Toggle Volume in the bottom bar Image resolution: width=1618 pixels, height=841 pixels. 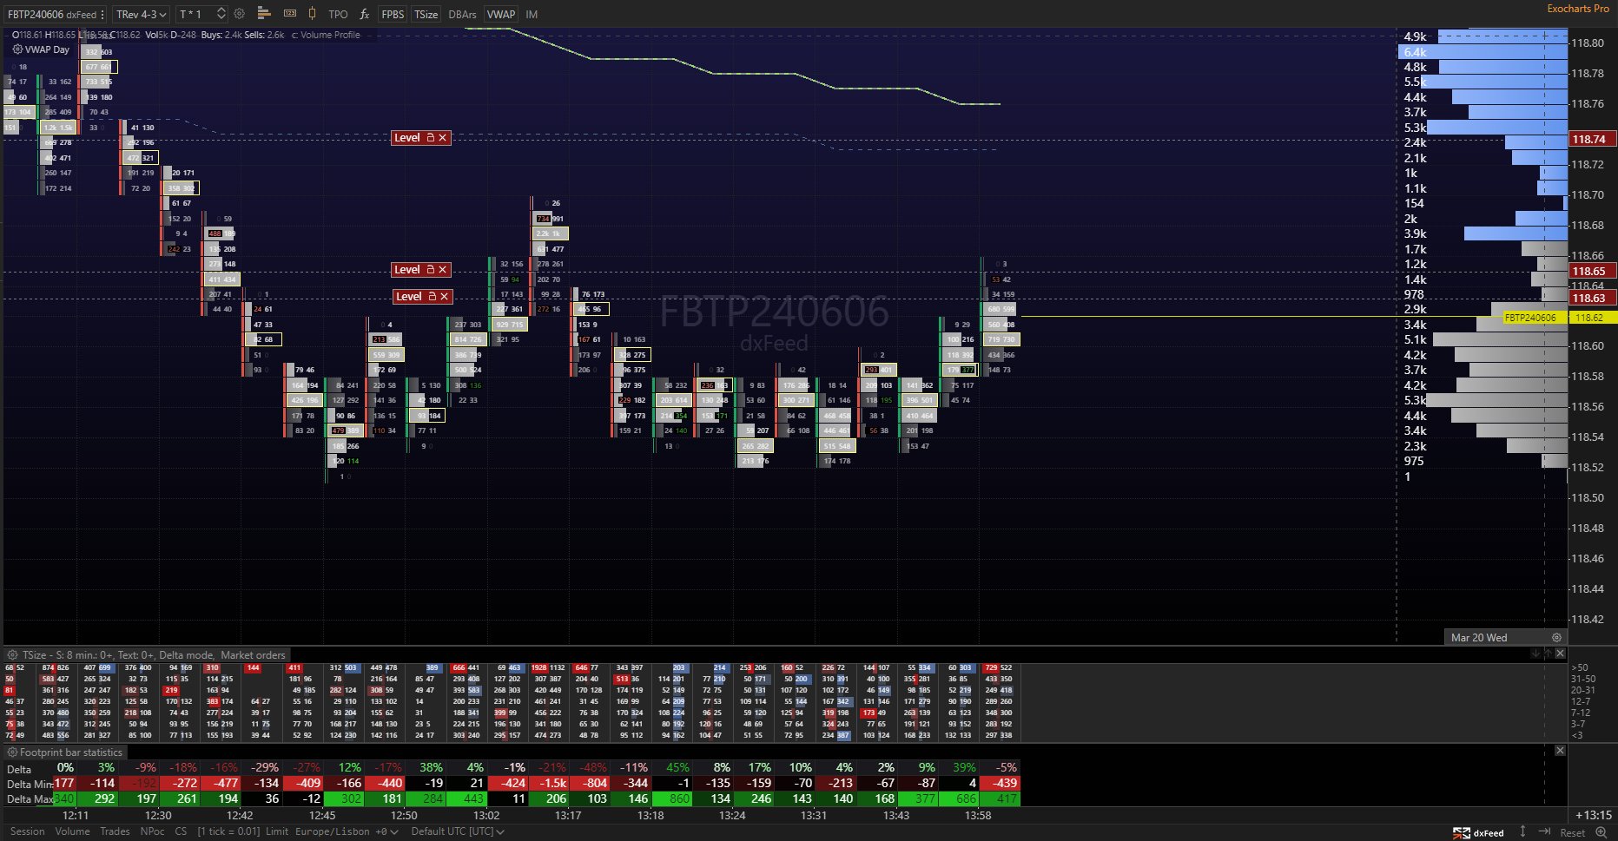click(x=72, y=831)
